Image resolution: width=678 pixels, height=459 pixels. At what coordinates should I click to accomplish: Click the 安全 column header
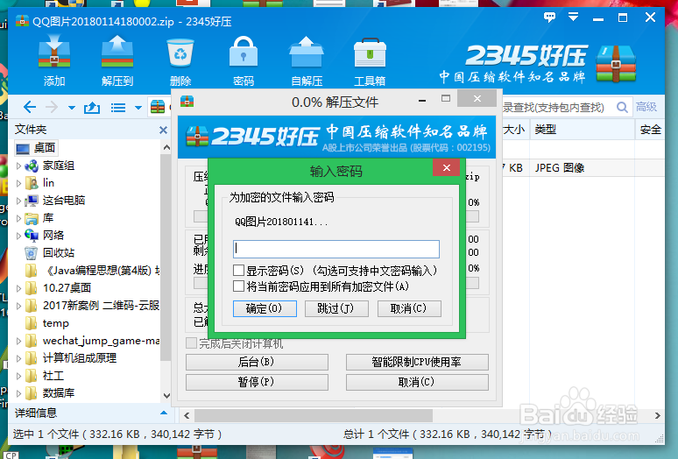click(x=650, y=130)
